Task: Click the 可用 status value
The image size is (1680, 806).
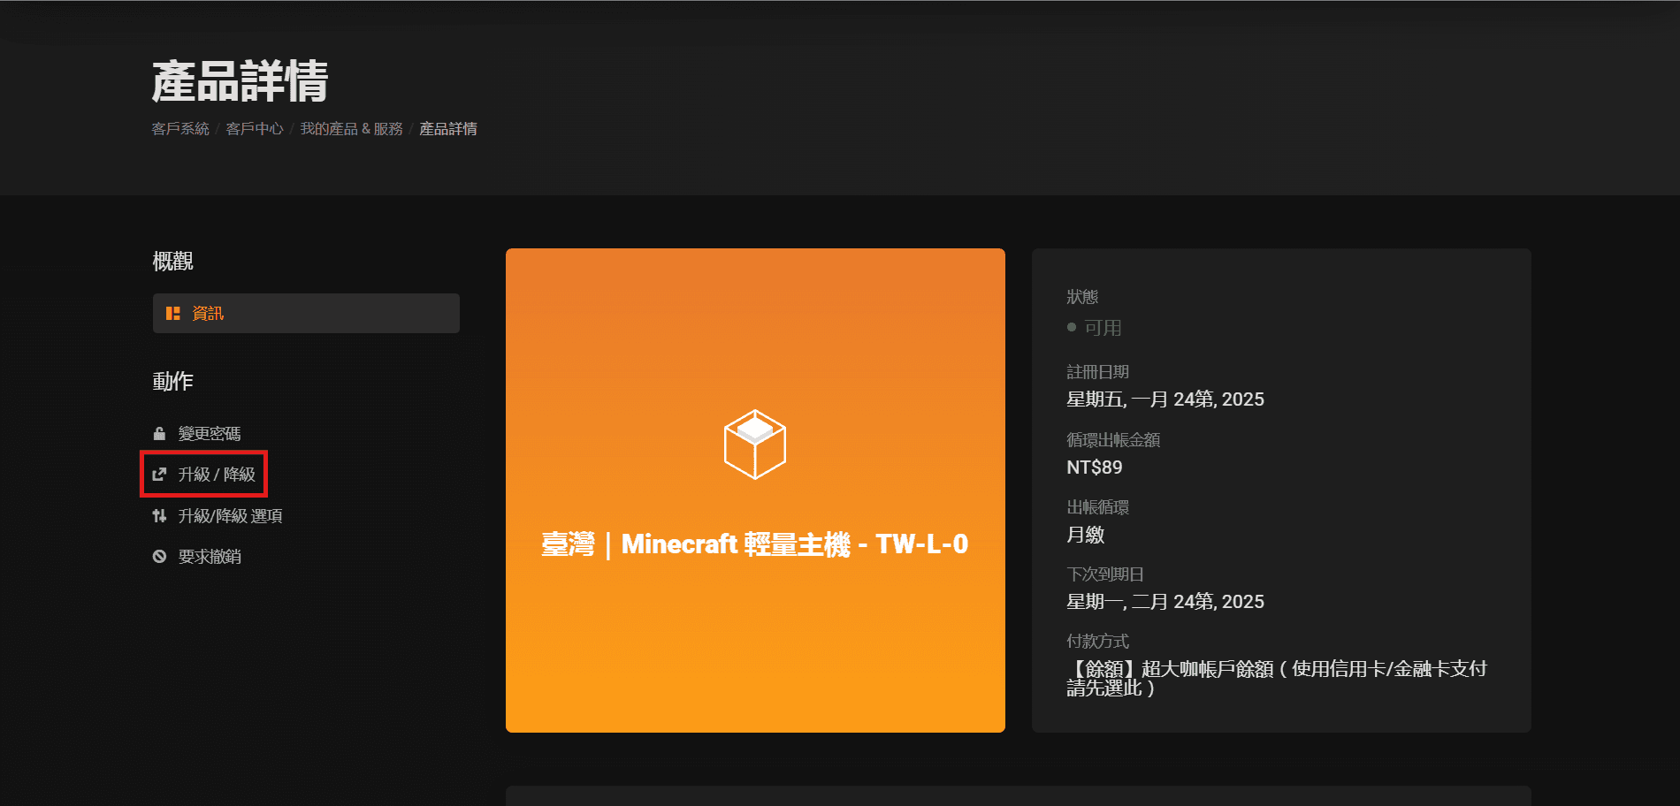Action: [x=1103, y=328]
